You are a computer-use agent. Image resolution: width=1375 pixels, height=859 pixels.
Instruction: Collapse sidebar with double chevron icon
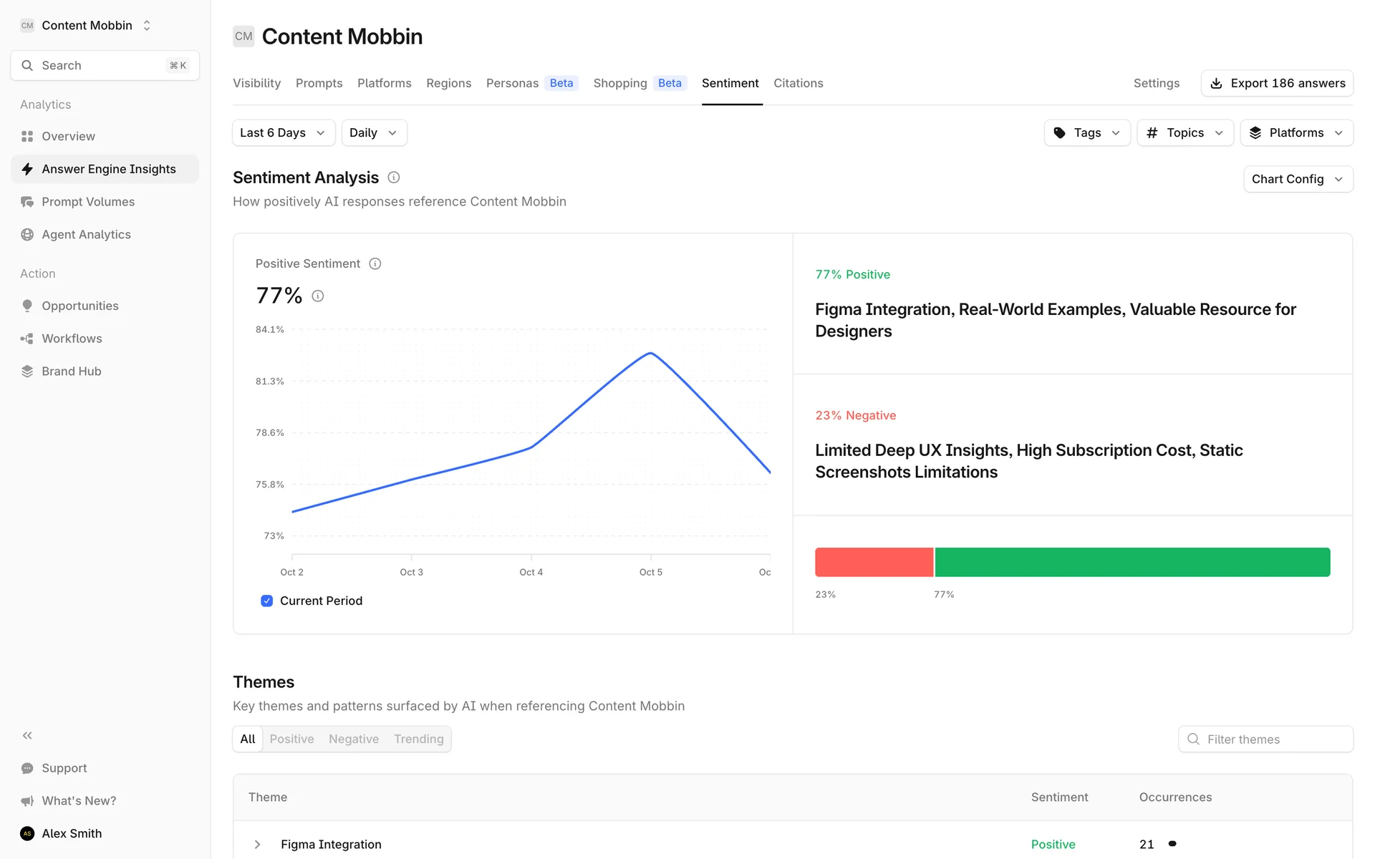[27, 736]
